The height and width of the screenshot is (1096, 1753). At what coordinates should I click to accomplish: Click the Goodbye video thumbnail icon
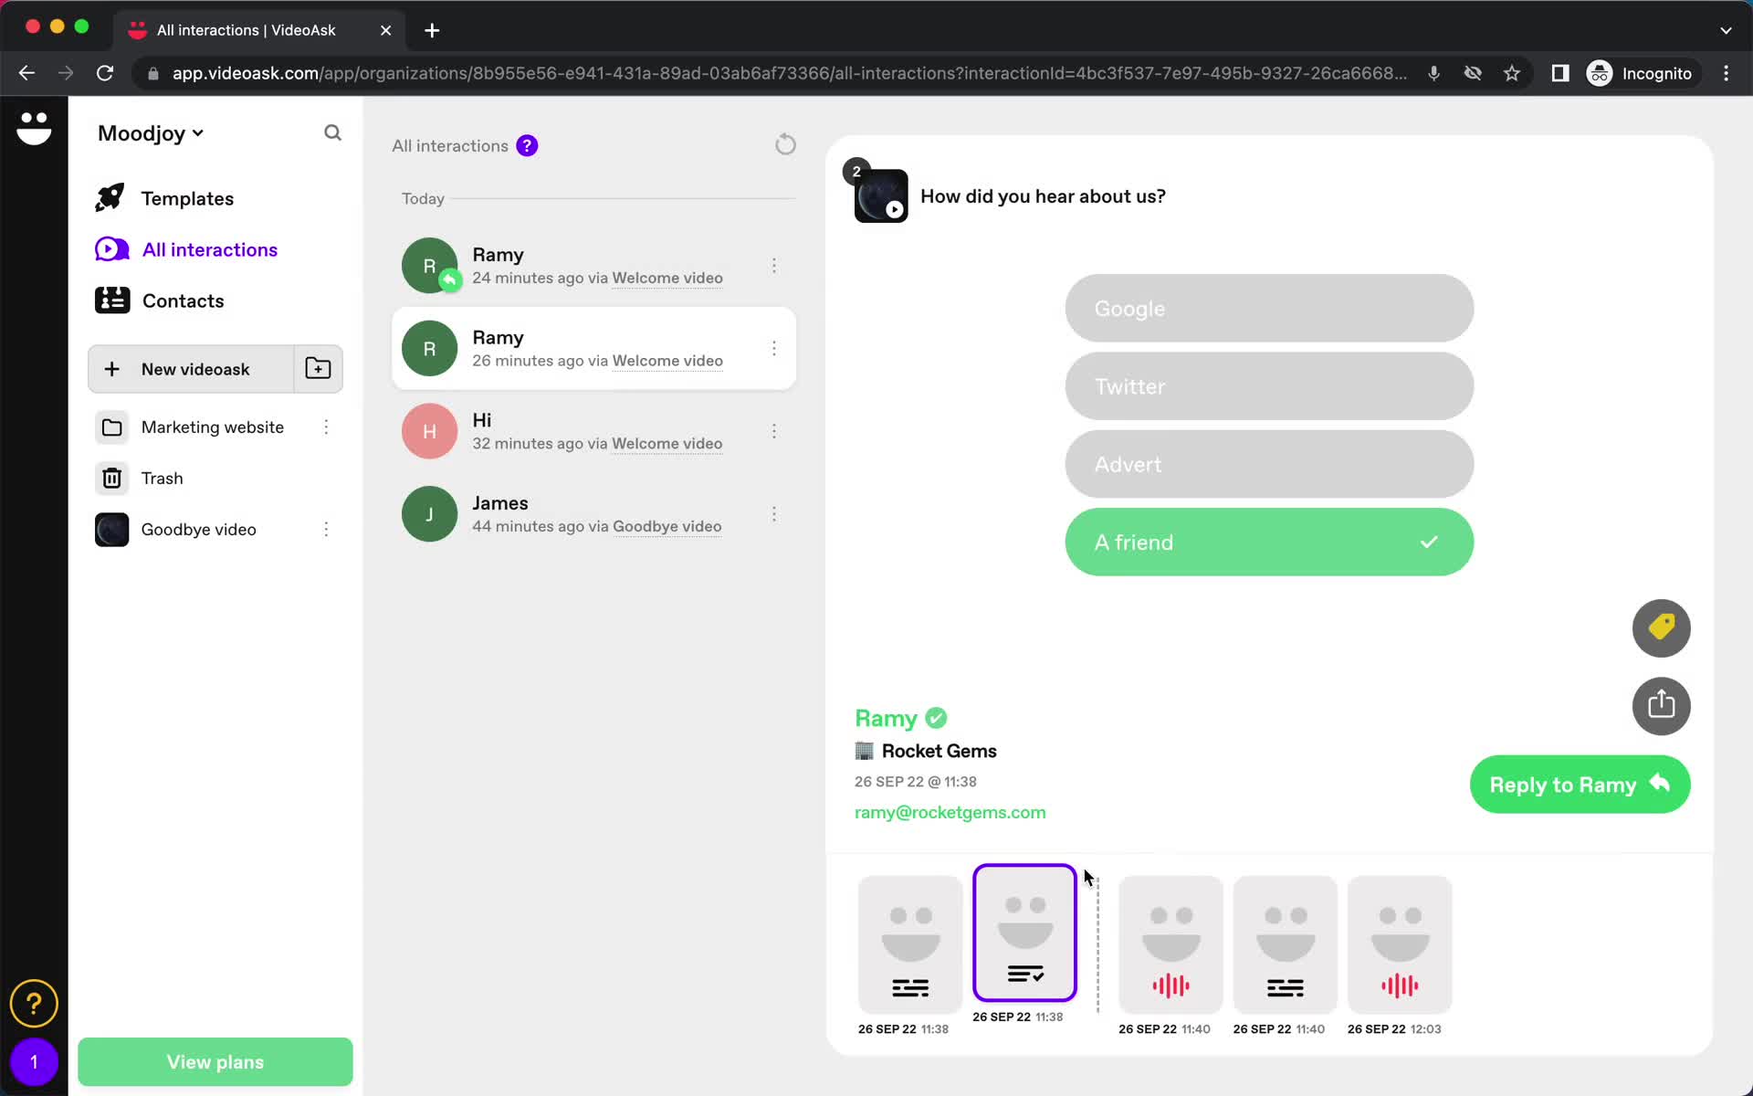[x=111, y=529]
